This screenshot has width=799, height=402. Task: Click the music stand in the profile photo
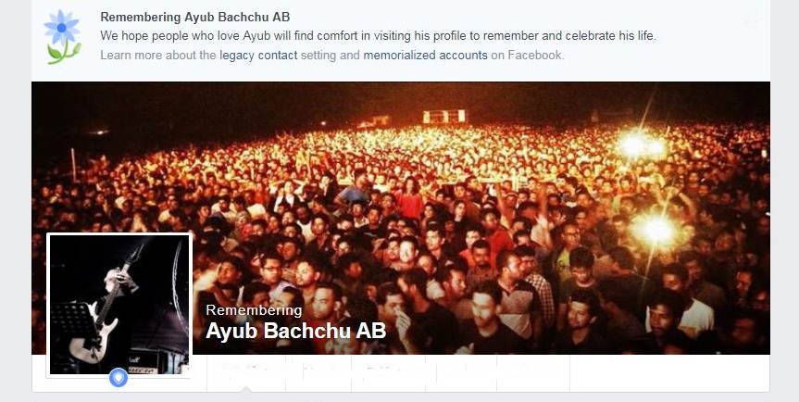[x=71, y=320]
